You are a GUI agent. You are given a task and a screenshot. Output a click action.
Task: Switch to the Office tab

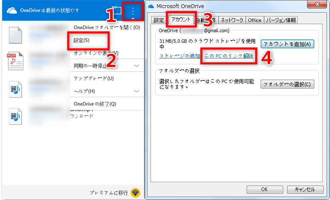[x=255, y=20]
